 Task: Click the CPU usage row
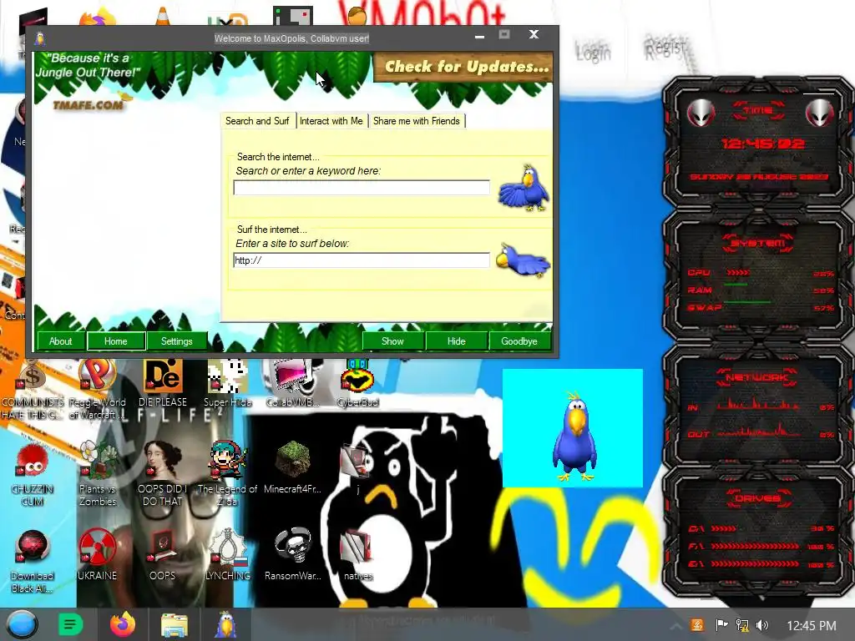761,273
